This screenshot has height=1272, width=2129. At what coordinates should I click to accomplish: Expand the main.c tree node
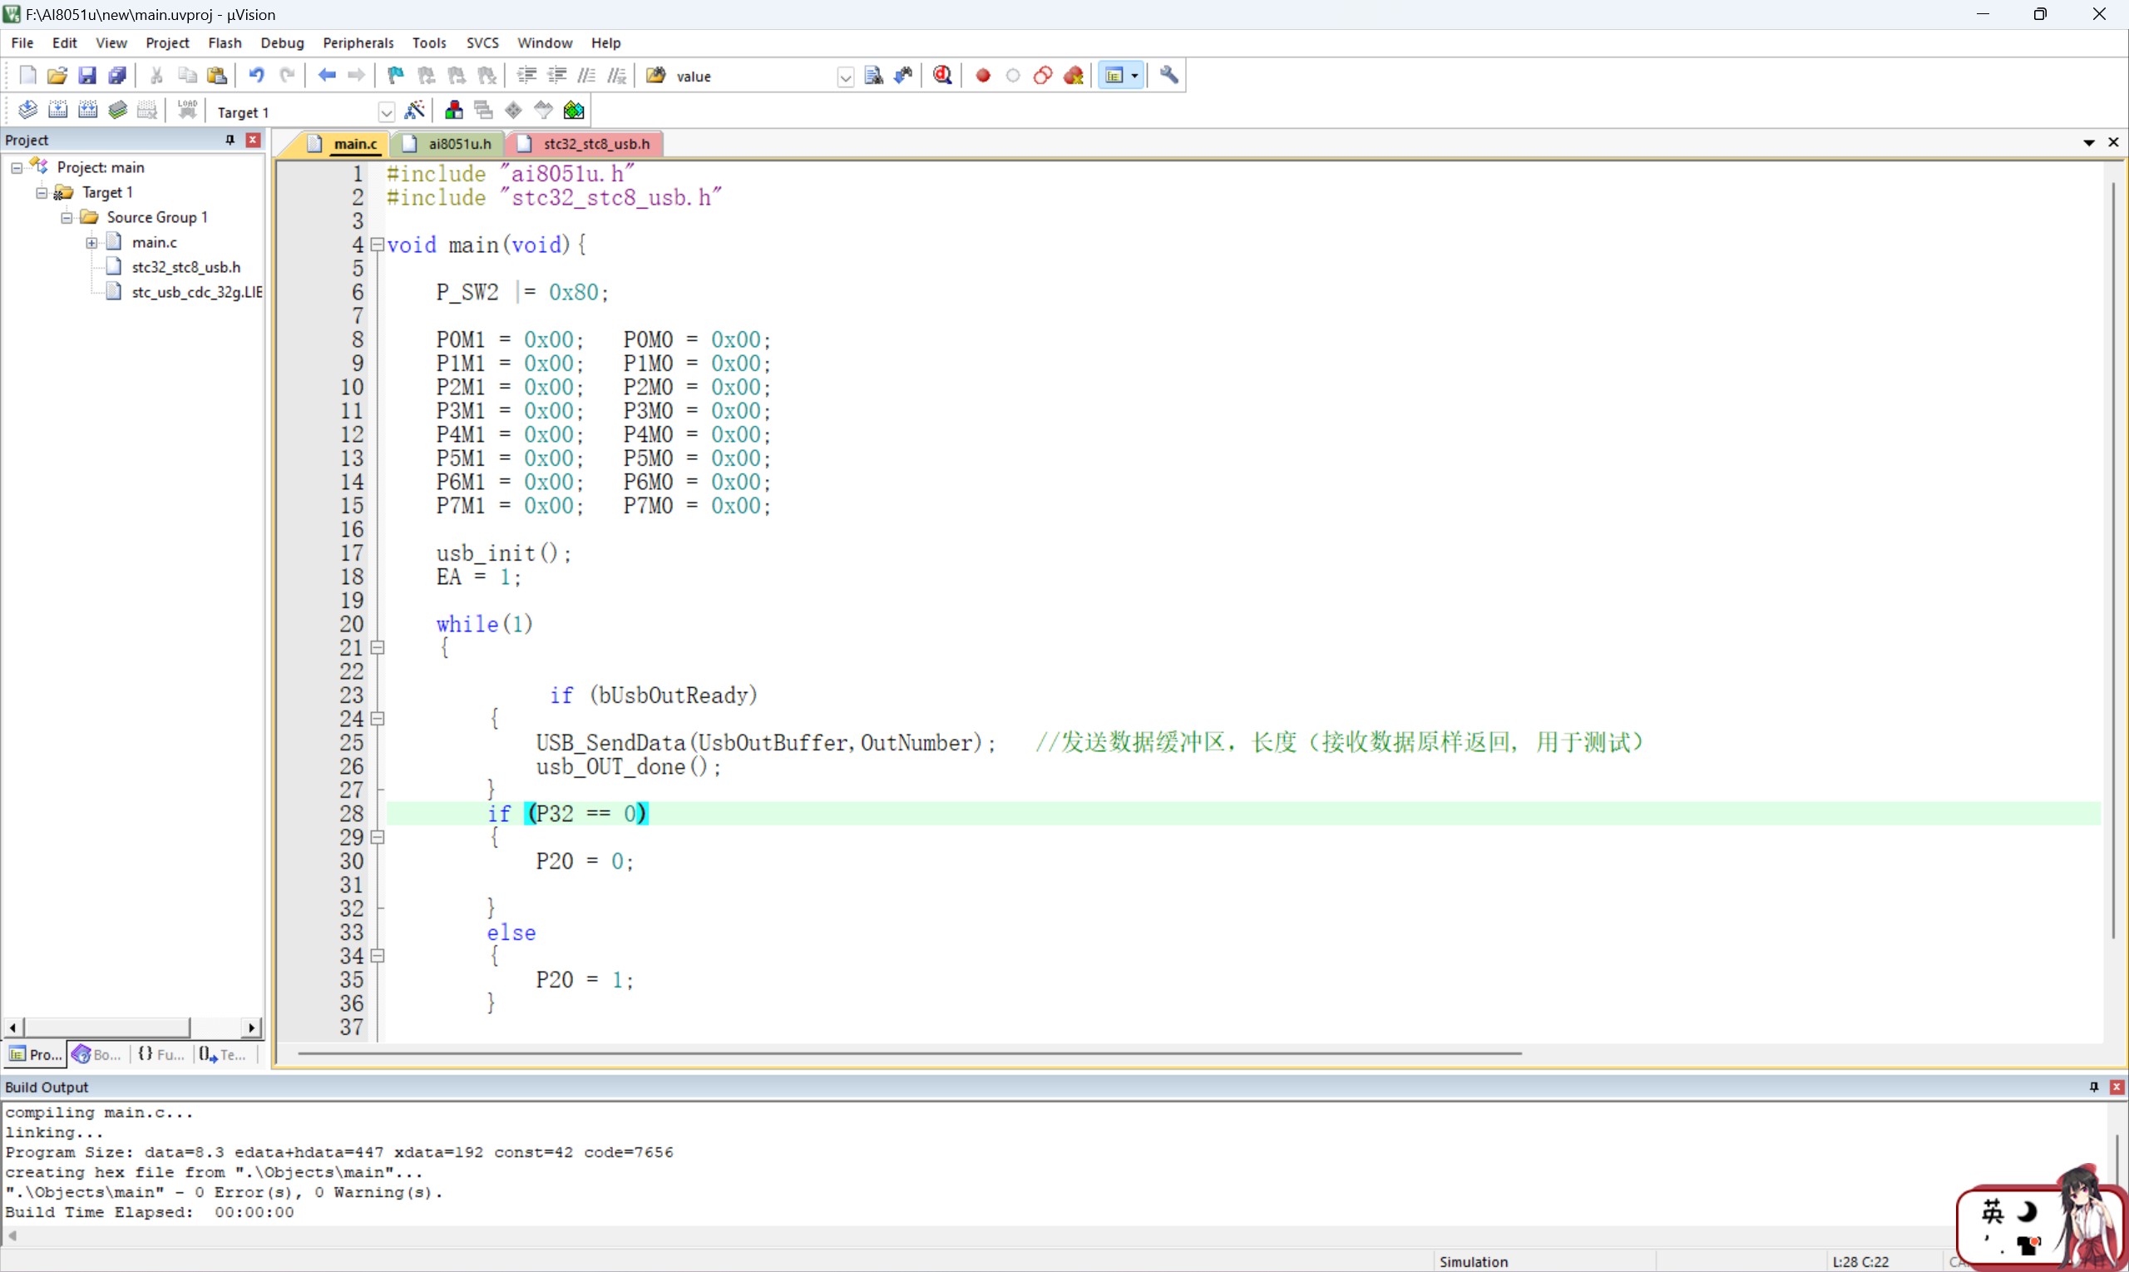click(x=91, y=243)
